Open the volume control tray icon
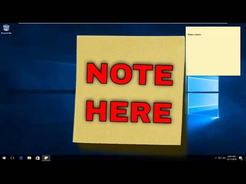Viewport: 246px width, 184px height. point(224,158)
